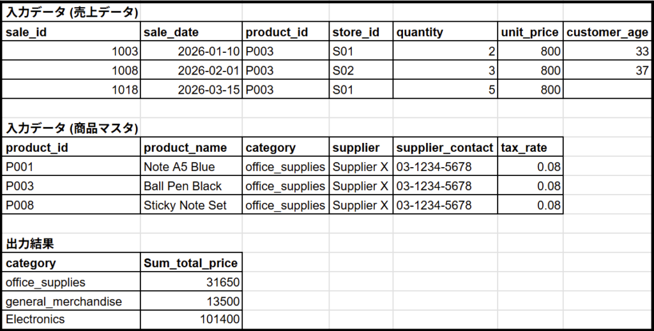This screenshot has width=654, height=331.
Task: Click the store_id cell showing S02
Action: (x=361, y=70)
